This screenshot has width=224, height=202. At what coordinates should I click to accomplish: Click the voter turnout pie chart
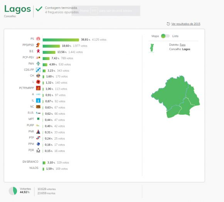point(13,191)
